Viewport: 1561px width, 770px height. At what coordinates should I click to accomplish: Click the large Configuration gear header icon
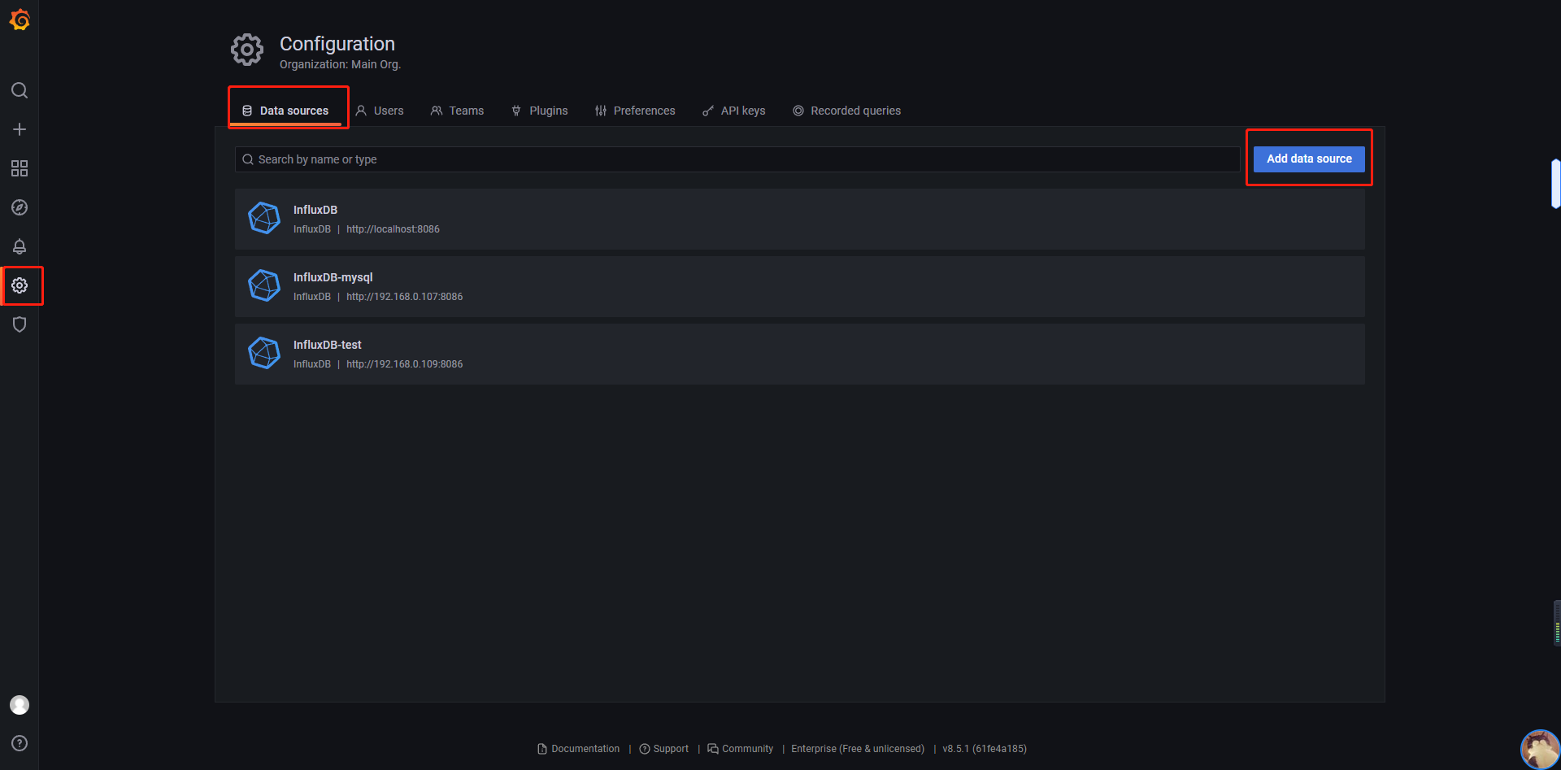(x=247, y=50)
